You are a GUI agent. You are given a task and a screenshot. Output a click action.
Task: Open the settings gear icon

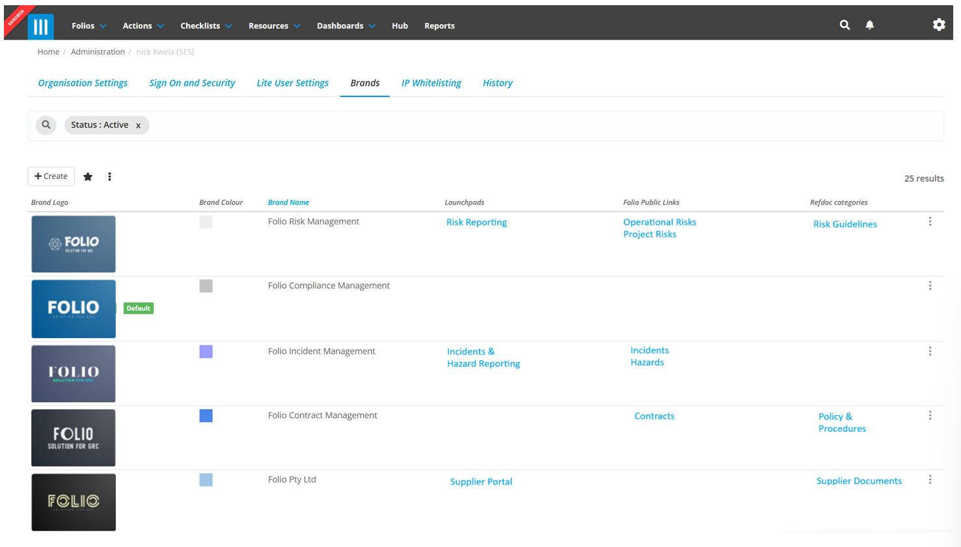[938, 25]
